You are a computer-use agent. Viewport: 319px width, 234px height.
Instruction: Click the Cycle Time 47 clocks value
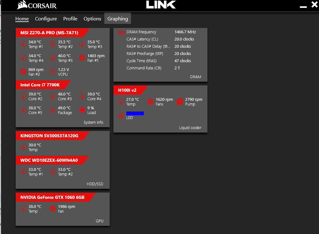183,61
